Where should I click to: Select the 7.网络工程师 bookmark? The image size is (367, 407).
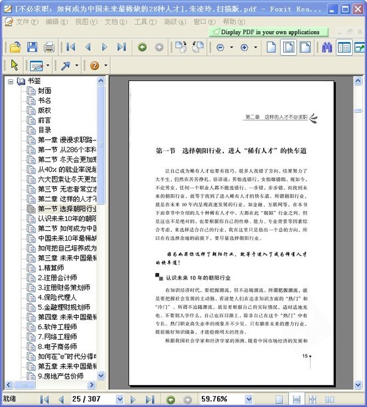[57, 337]
